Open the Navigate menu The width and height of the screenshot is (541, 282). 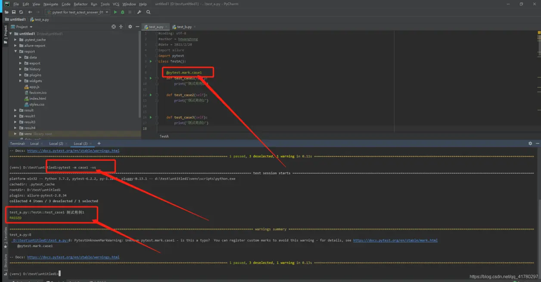tap(51, 4)
